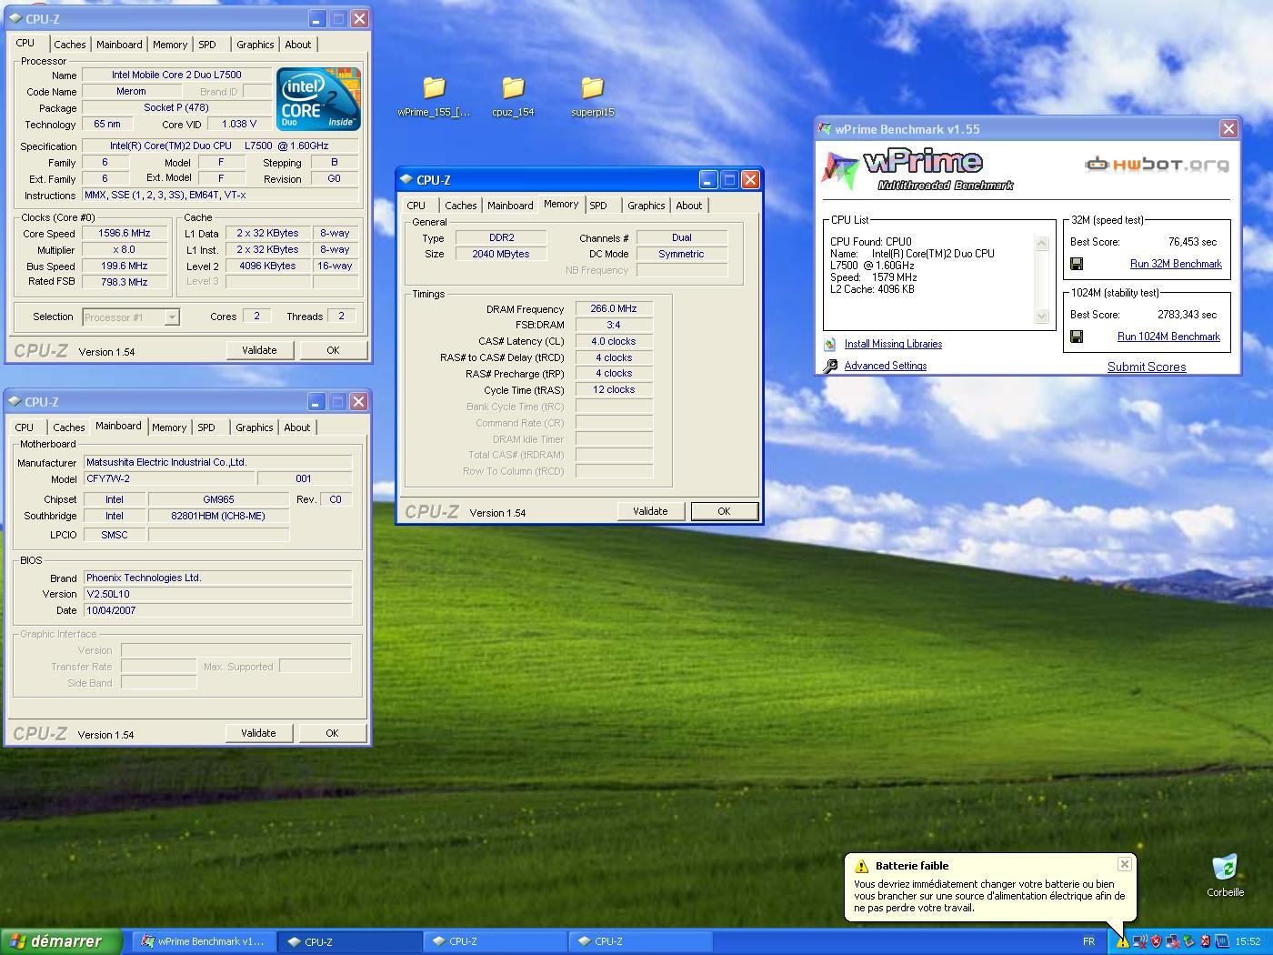Click the Southbridge 82801HBM (ICH8-ME) field

[218, 516]
